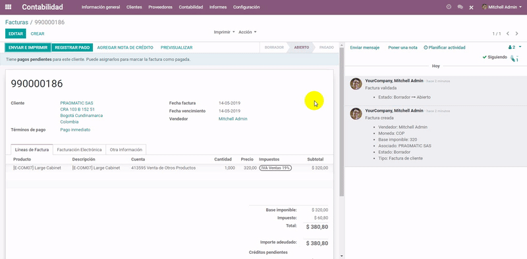Image resolution: width=527 pixels, height=259 pixels.
Task: Click the Precio column header
Action: pos(247,159)
